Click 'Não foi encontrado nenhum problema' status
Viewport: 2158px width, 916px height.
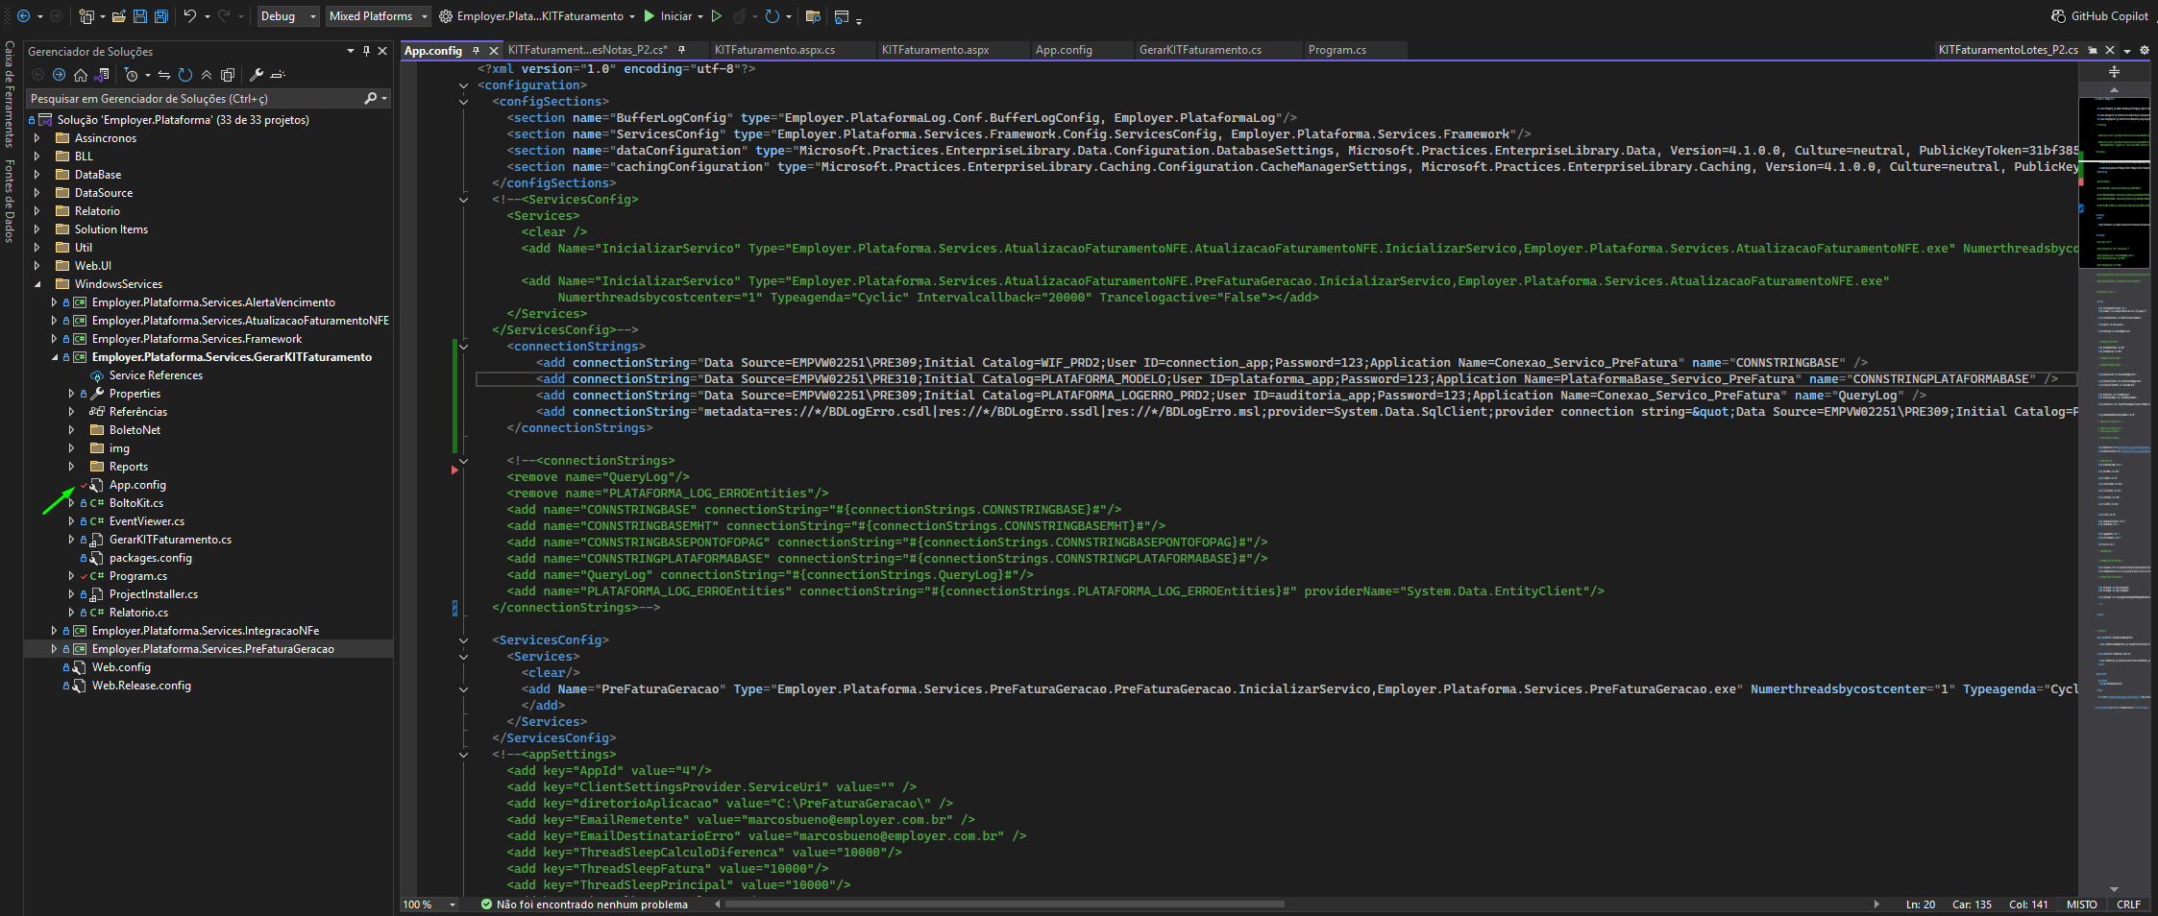(x=584, y=904)
